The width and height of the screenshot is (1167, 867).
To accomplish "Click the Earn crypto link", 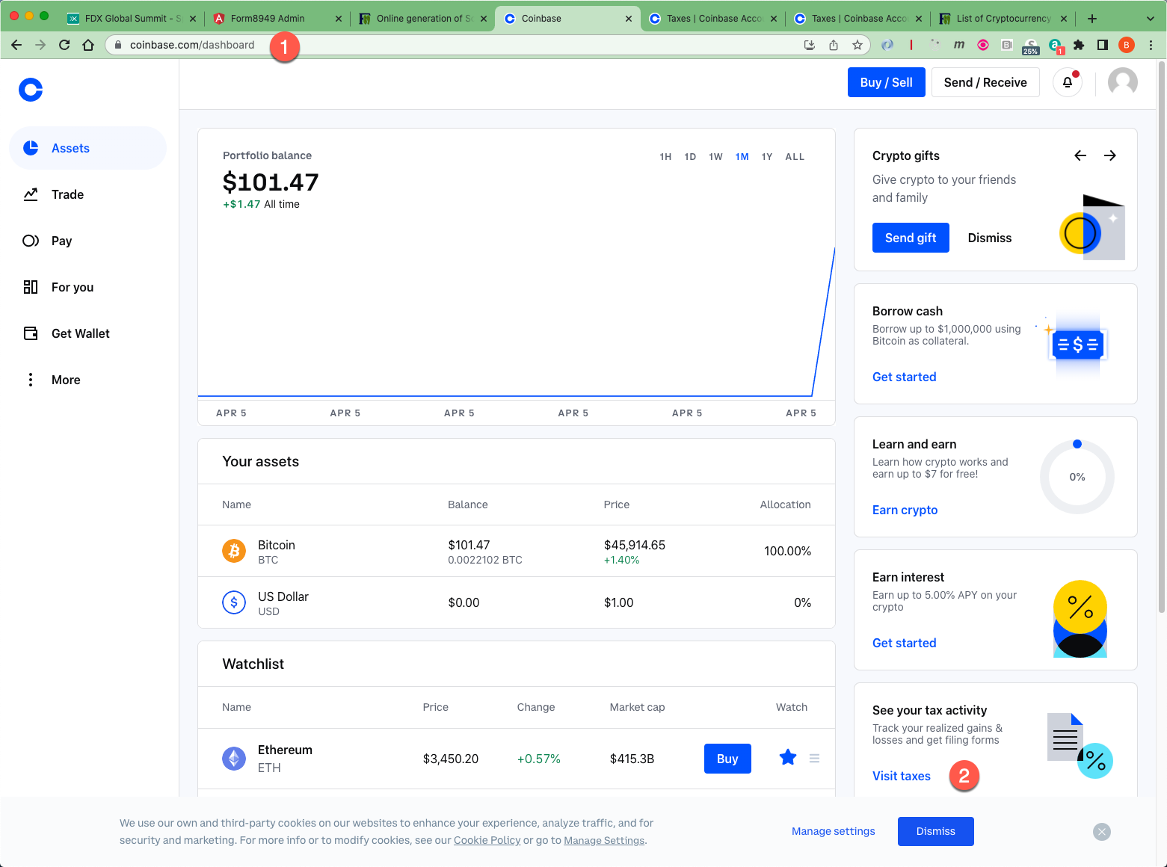I will 905,510.
